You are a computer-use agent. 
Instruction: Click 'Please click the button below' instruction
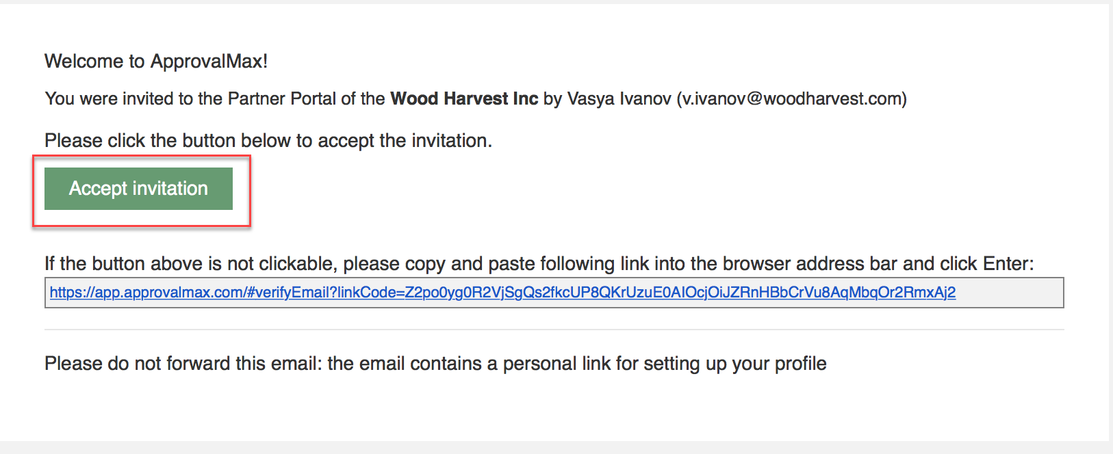268,141
